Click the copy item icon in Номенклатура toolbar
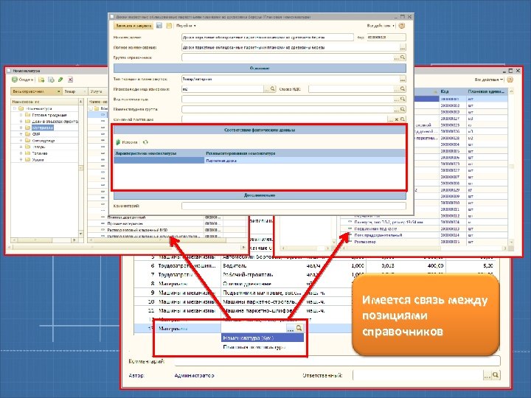Viewport: 531px width, 398px height. coord(51,80)
